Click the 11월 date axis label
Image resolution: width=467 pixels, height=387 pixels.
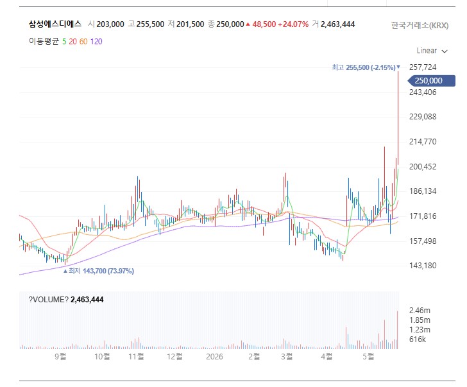tap(136, 356)
